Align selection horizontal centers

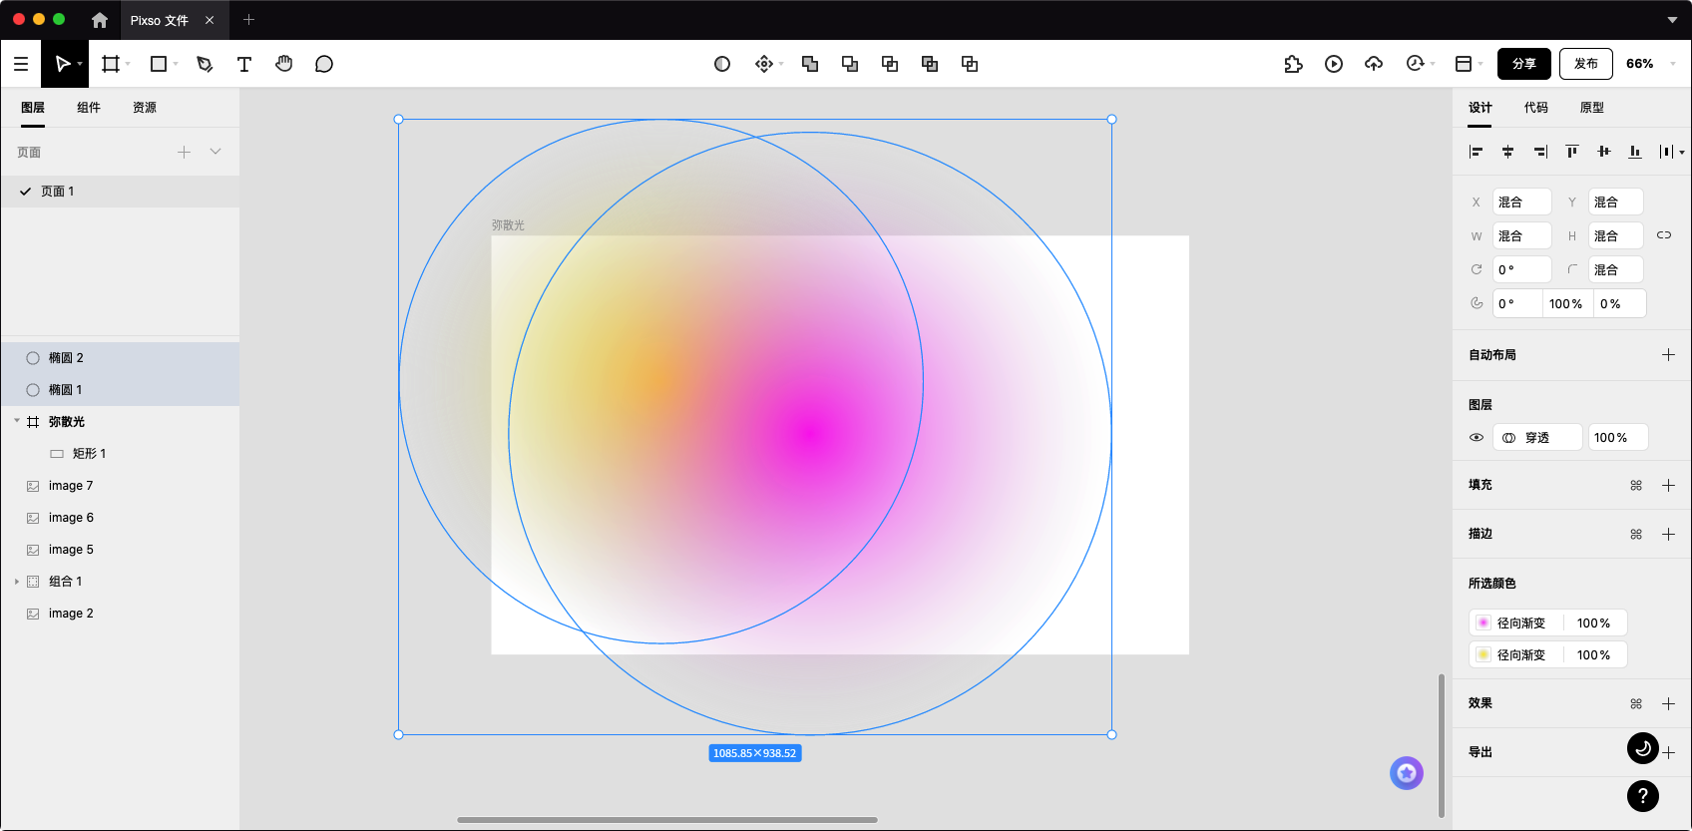pos(1508,152)
